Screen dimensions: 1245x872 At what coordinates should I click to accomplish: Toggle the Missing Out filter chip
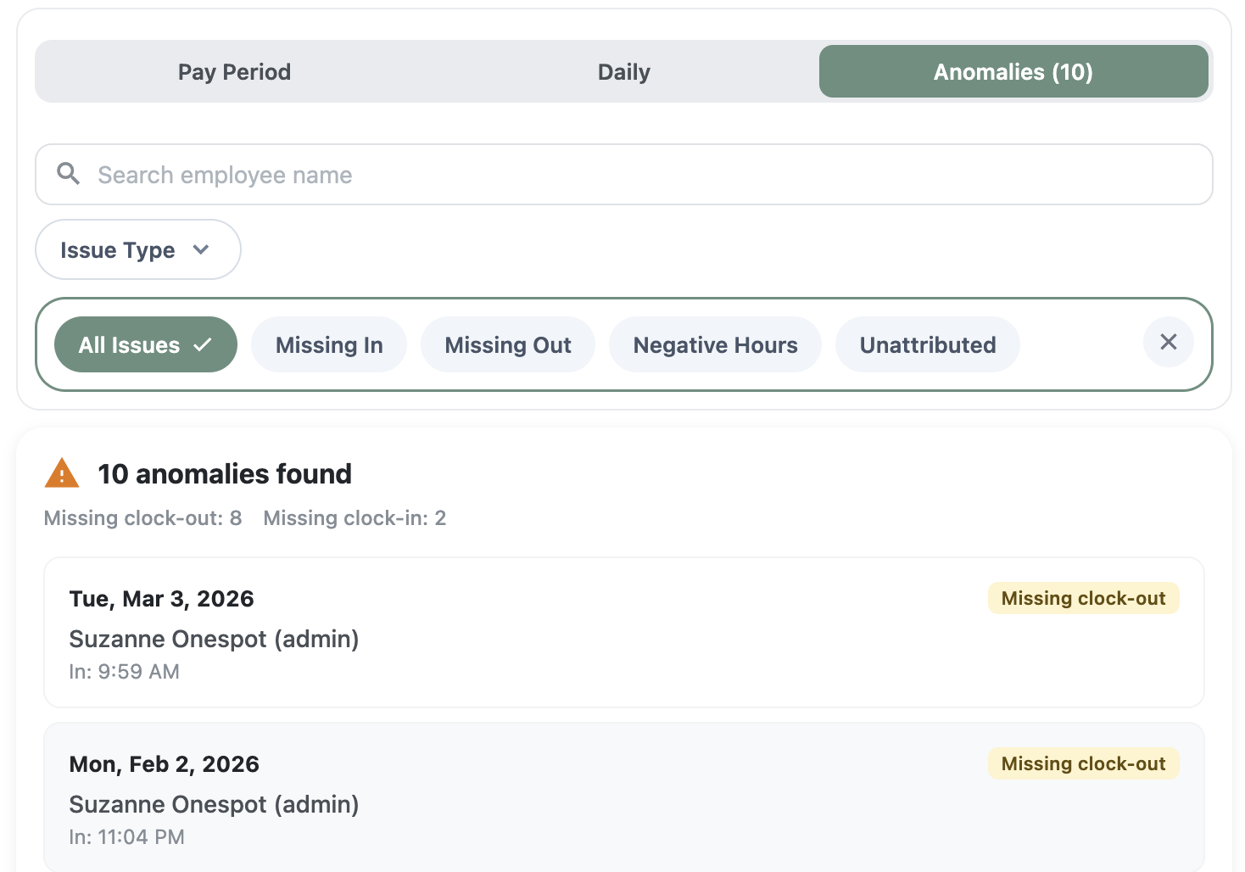[x=508, y=344]
